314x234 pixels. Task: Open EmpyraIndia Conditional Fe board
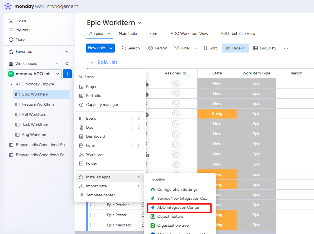pyautogui.click(x=39, y=155)
